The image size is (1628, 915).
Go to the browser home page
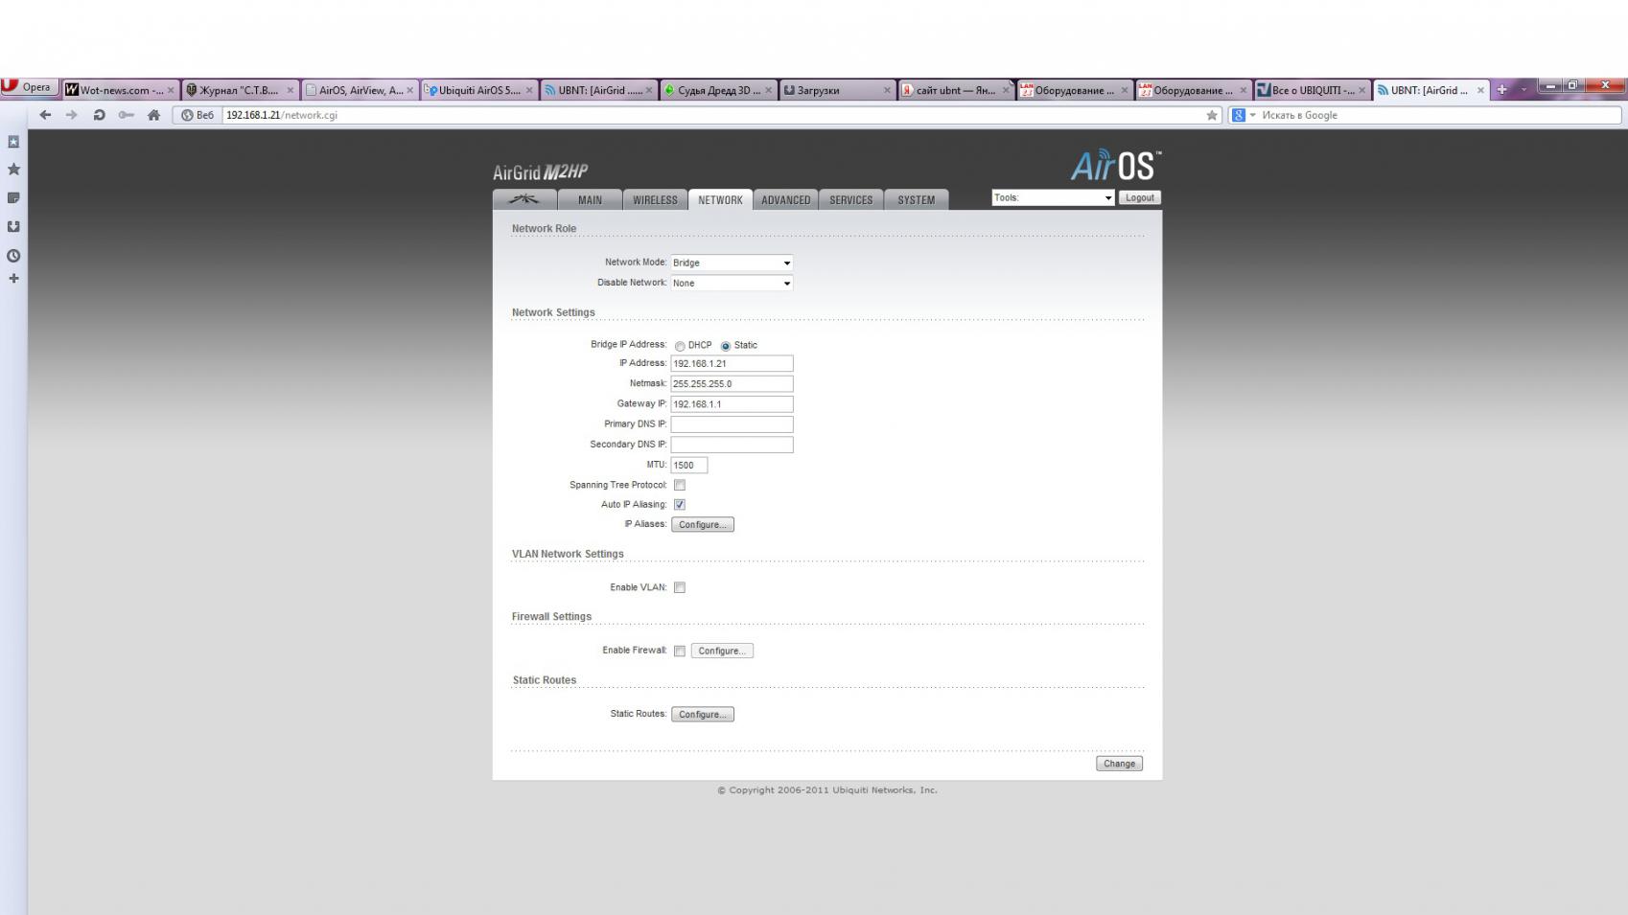coord(153,115)
